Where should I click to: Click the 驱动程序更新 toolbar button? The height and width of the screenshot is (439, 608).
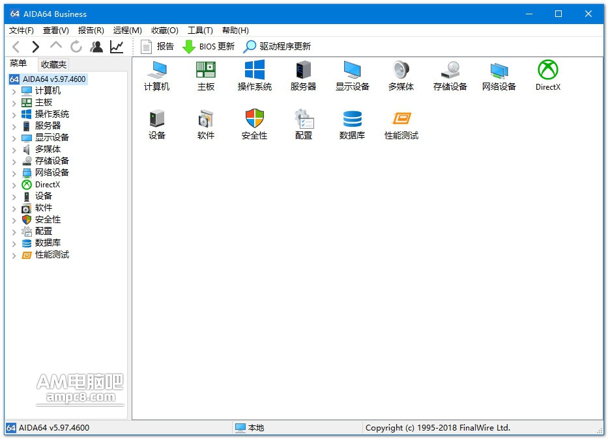tap(277, 47)
